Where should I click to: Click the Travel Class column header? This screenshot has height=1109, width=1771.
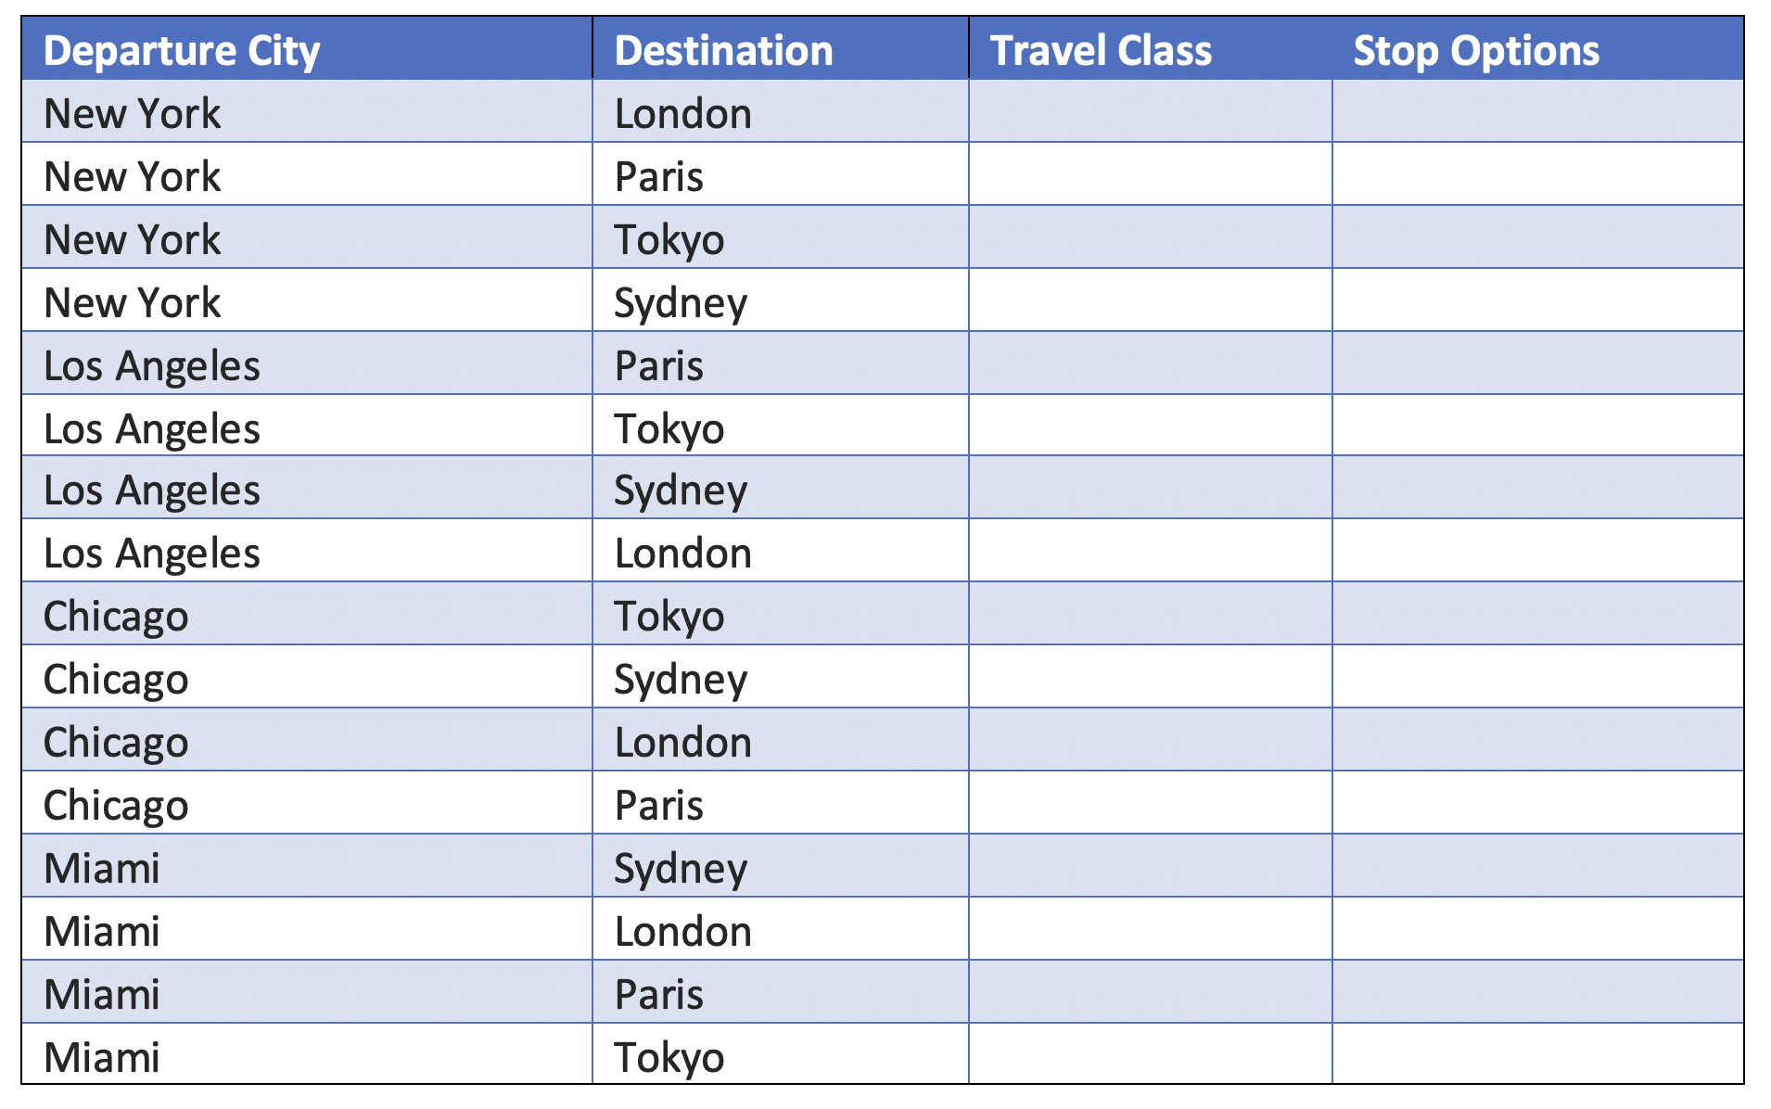click(1101, 50)
